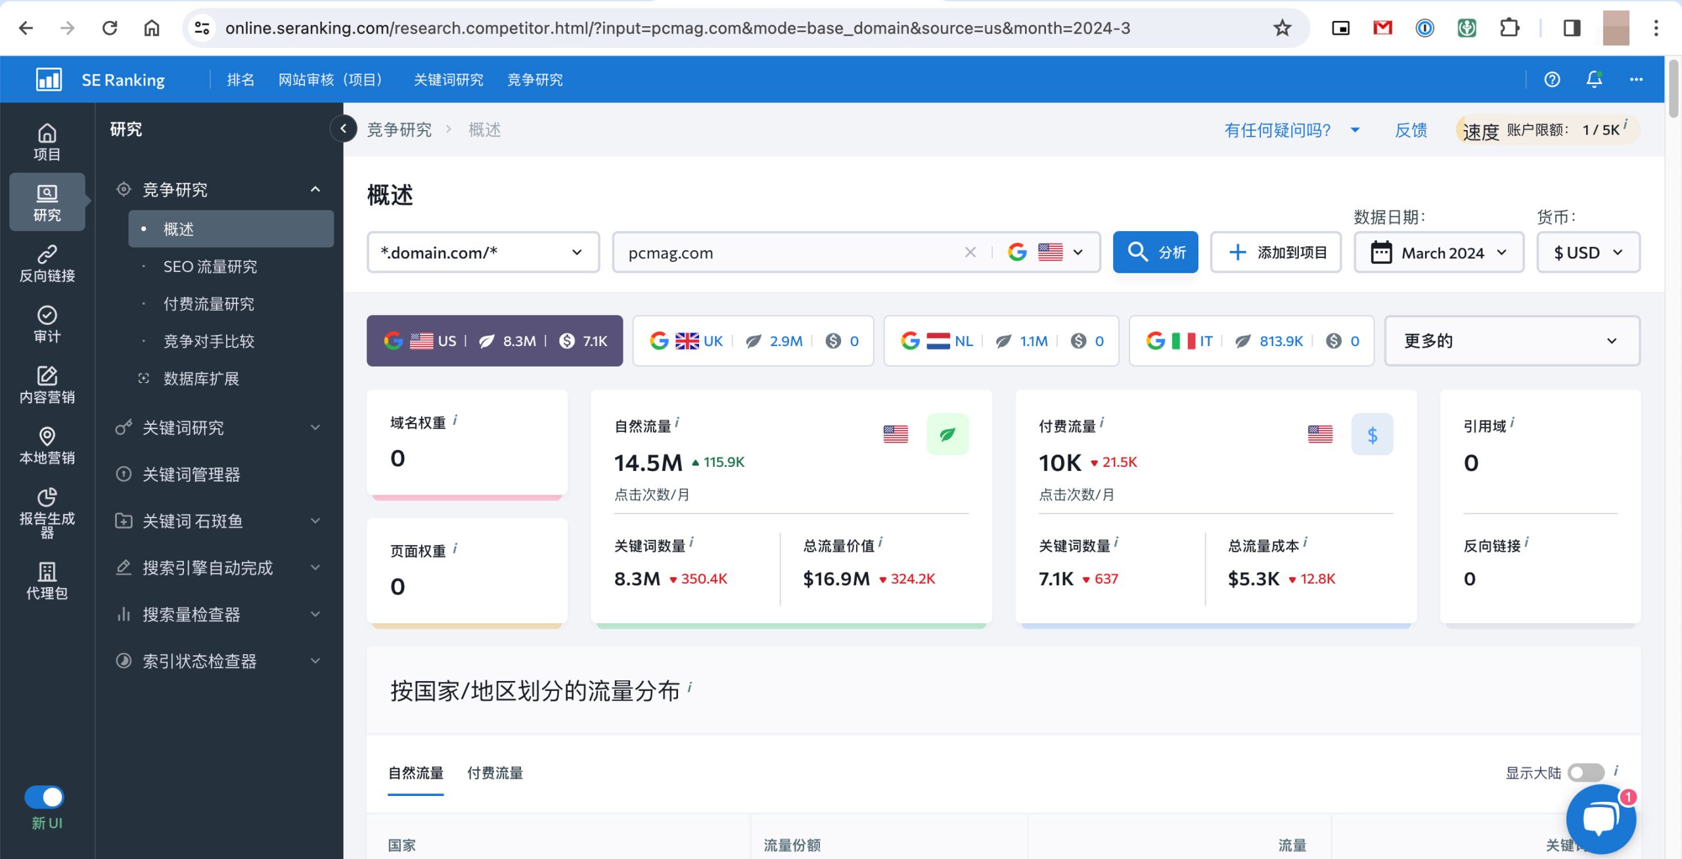This screenshot has width=1682, height=859.
Task: Expand the 索引状态检查器 section
Action: coord(315,661)
